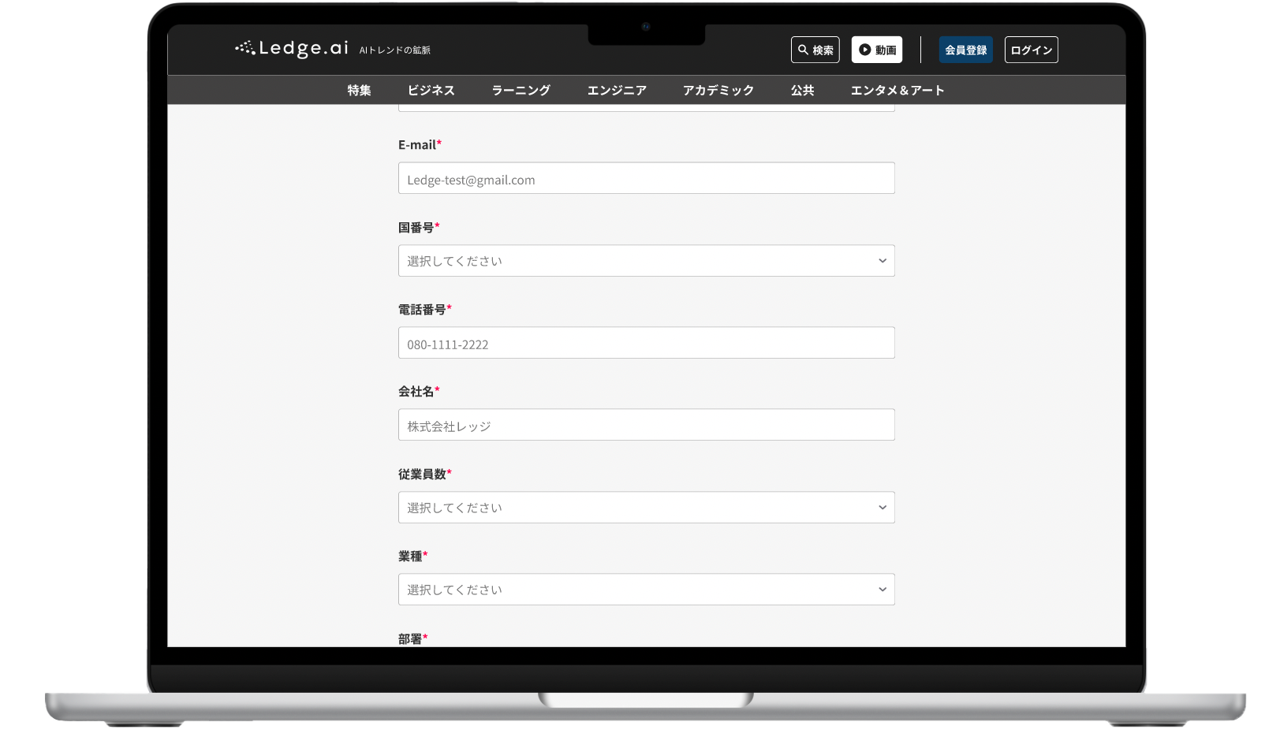Click the Ledge.ai logo
Image resolution: width=1265 pixels, height=737 pixels.
click(x=292, y=49)
